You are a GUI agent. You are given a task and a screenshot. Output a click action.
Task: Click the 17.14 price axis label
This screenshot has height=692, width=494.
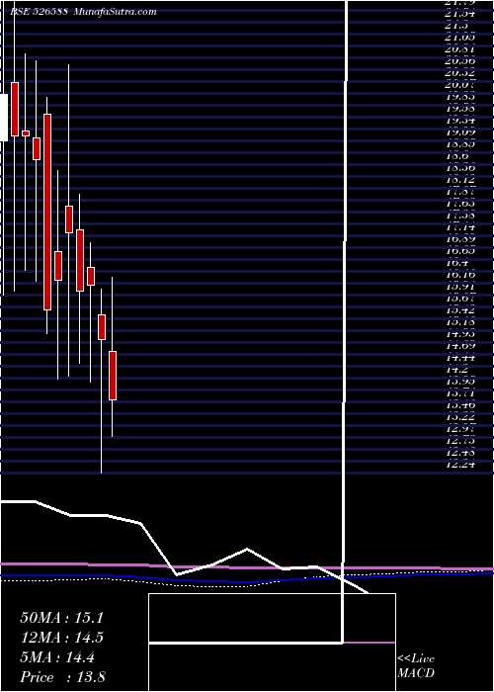460,226
